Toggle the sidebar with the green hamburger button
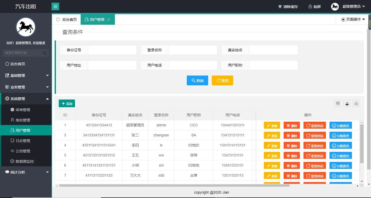 [x=55, y=6]
